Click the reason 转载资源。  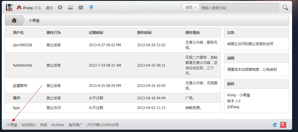pos(193,108)
